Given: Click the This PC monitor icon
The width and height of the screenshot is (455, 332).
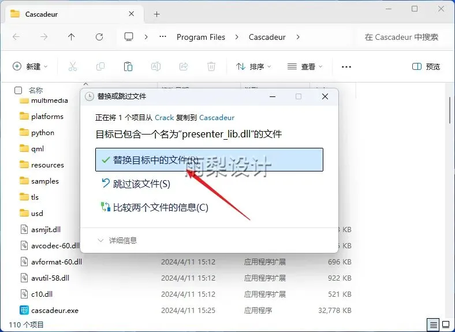Looking at the screenshot, I should (x=129, y=37).
